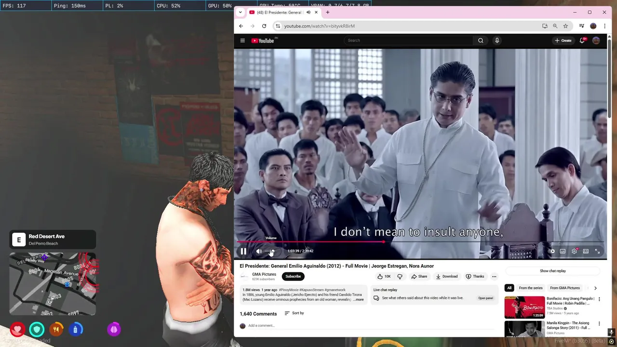Open Chrome profile avatar
617x347 pixels.
(x=593, y=26)
